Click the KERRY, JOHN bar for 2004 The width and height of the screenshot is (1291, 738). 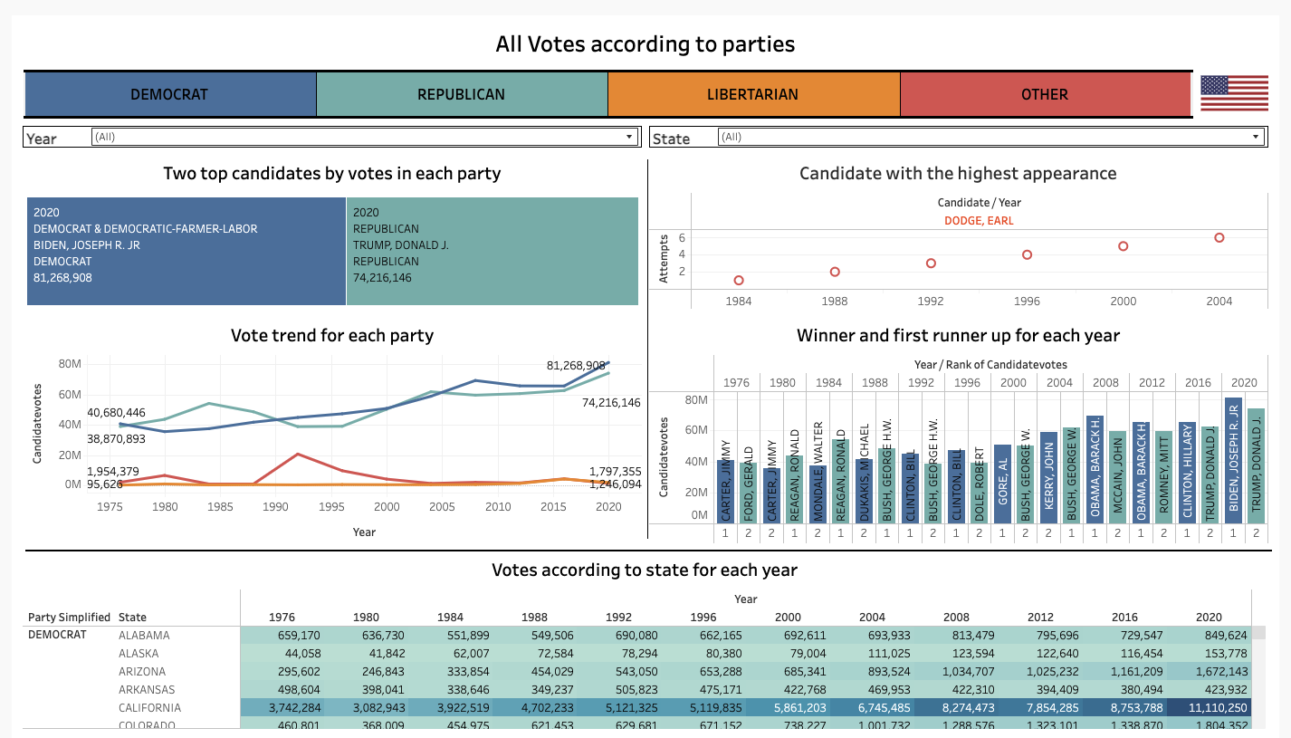(1048, 477)
